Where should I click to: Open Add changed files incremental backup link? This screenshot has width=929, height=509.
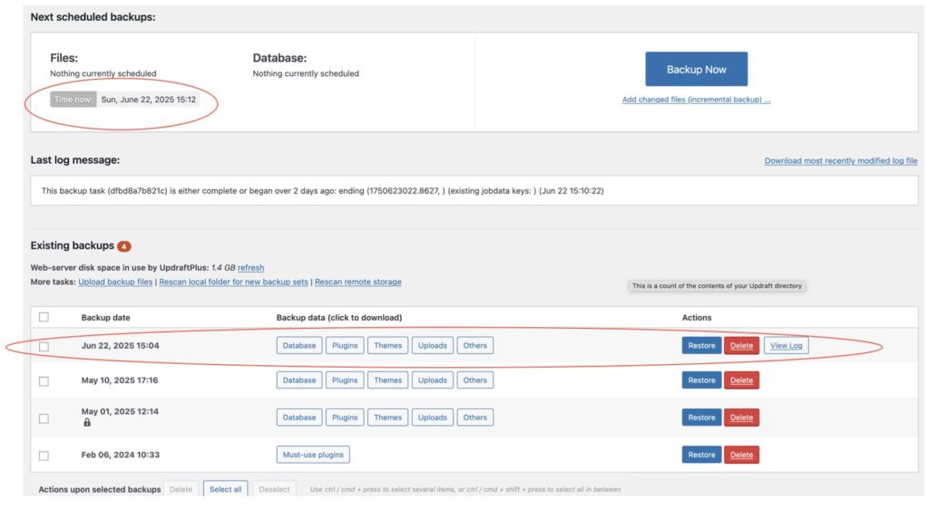click(x=696, y=100)
